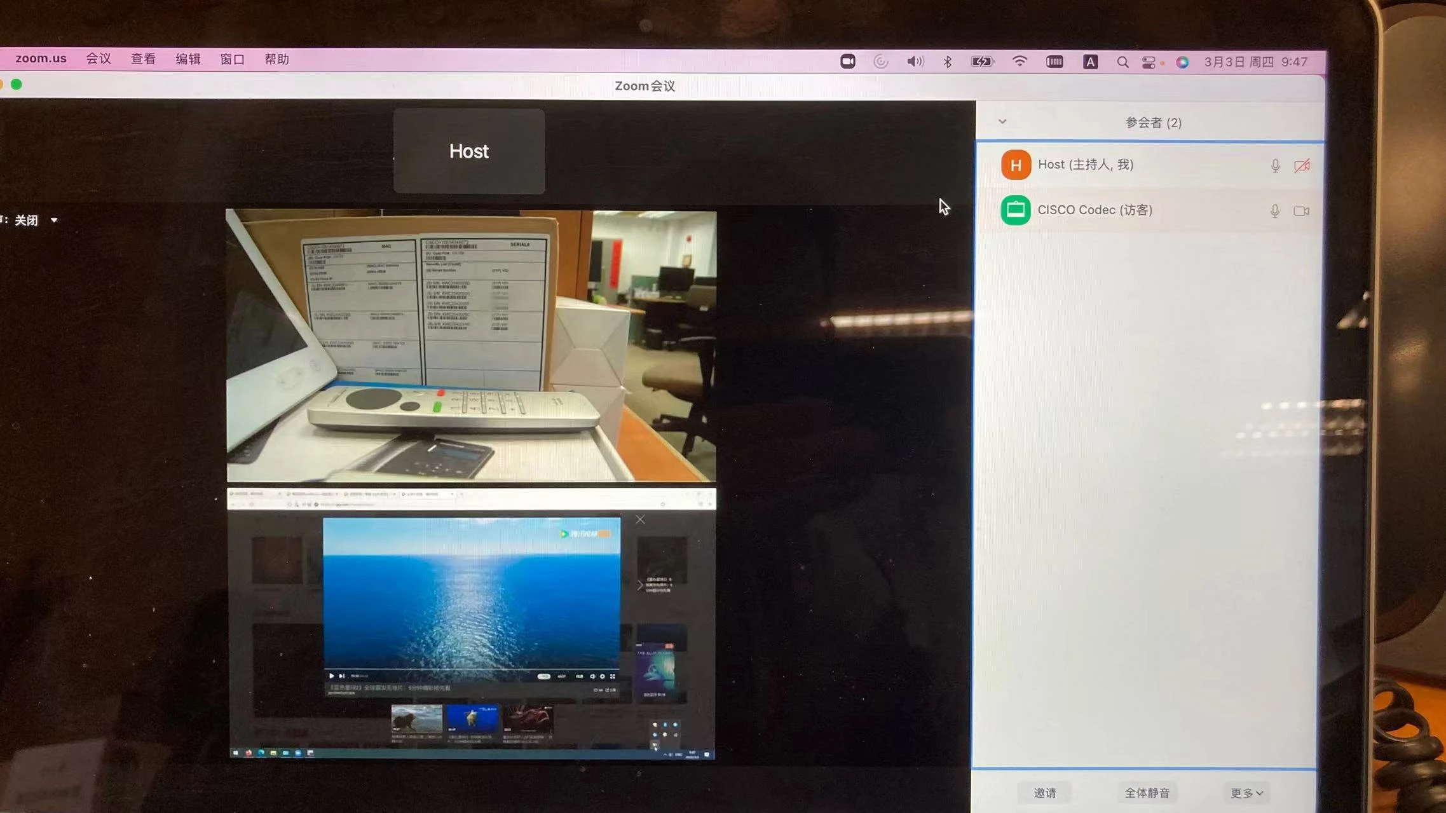1446x813 pixels.
Task: Toggle Host's disabled camera icon
Action: coord(1301,166)
